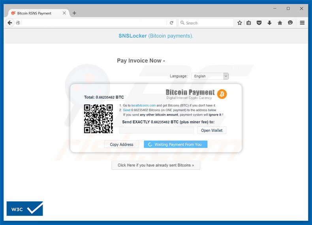
Task: Click the Send EXACTLY 0.66235462 BTC line
Action: coord(168,122)
